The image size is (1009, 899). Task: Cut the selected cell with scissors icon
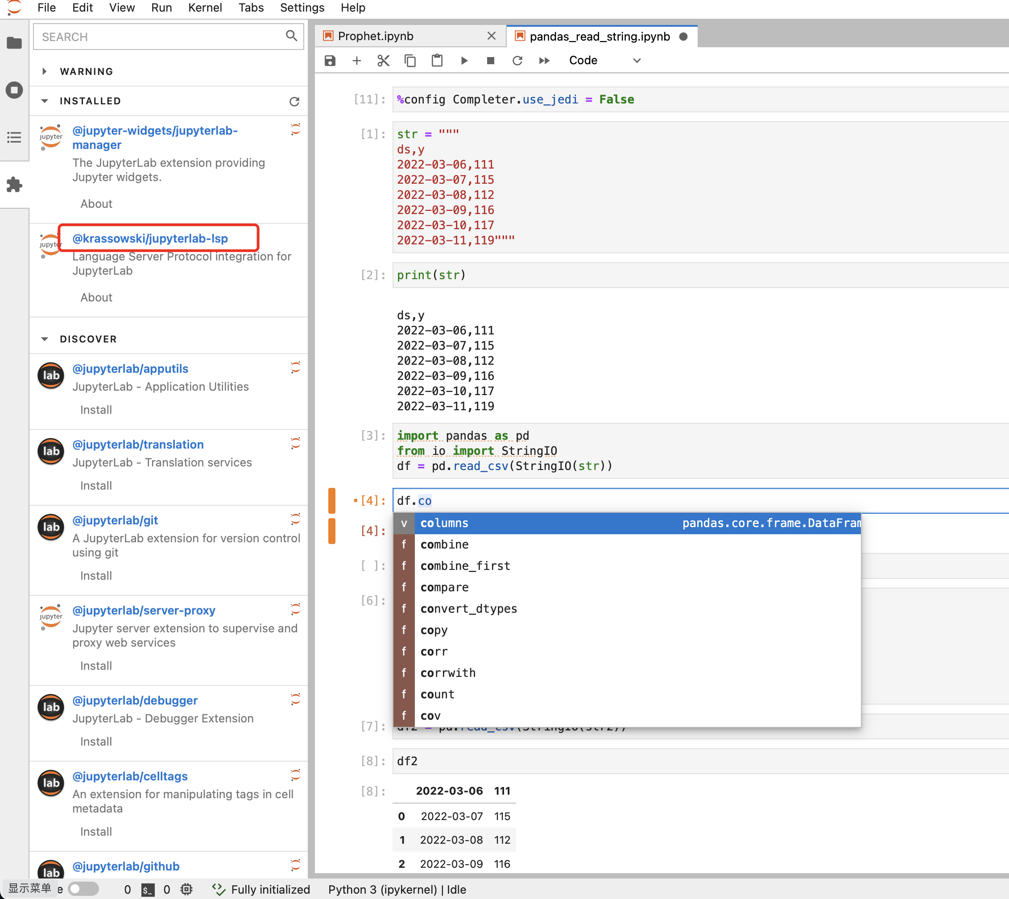click(x=383, y=60)
